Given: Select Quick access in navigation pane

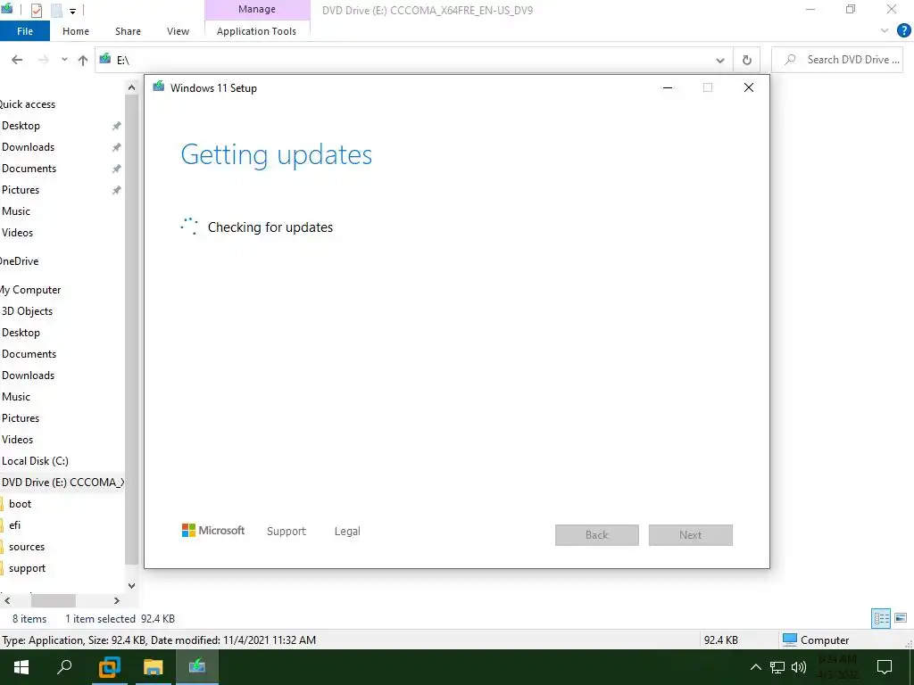Looking at the screenshot, I should 28,104.
